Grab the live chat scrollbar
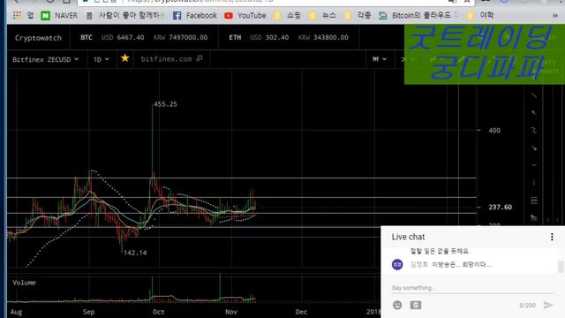Screen dimensions: 565x318 tap(561, 267)
